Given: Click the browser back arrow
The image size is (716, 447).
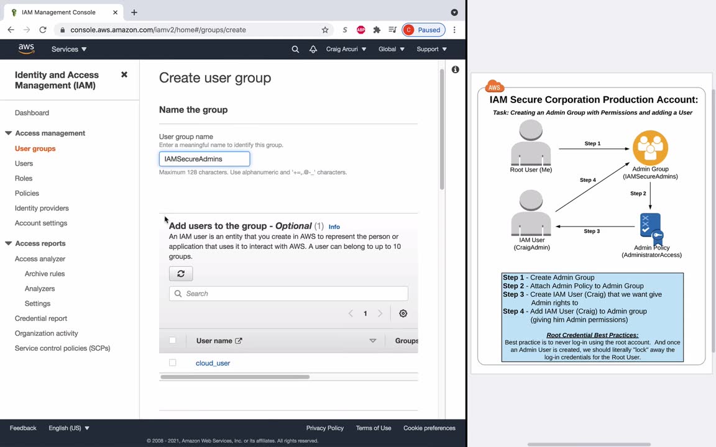Looking at the screenshot, I should [11, 30].
